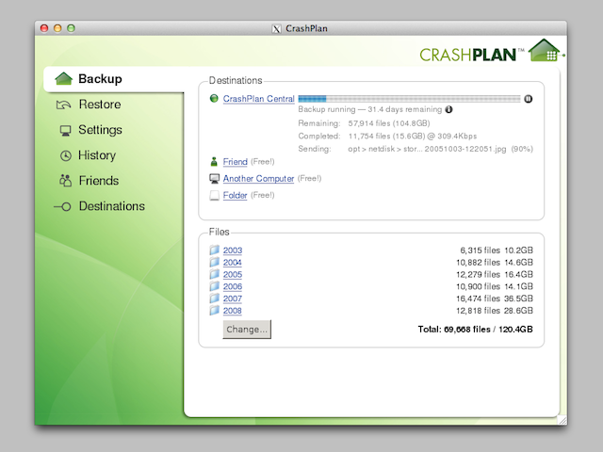Open the Settings tab
603x452 pixels.
[101, 130]
